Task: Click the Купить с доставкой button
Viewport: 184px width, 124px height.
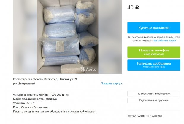Action: (x=154, y=28)
